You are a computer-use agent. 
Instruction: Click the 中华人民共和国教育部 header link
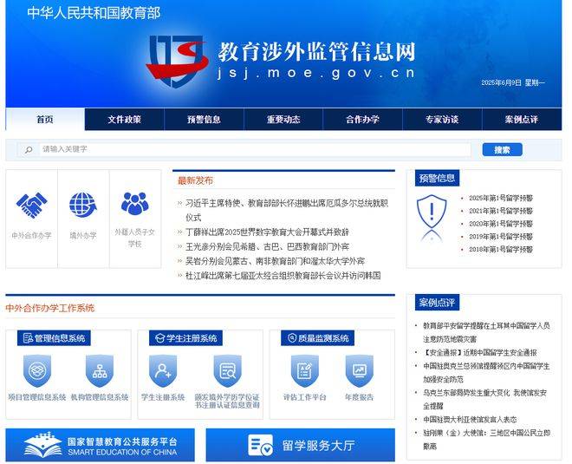click(x=94, y=13)
